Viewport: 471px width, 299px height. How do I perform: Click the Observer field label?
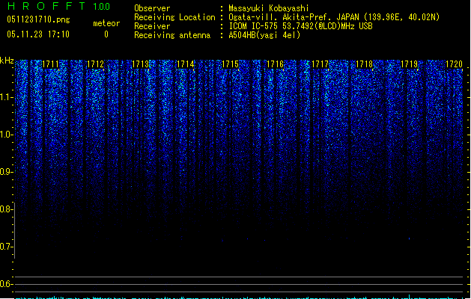[x=152, y=8]
